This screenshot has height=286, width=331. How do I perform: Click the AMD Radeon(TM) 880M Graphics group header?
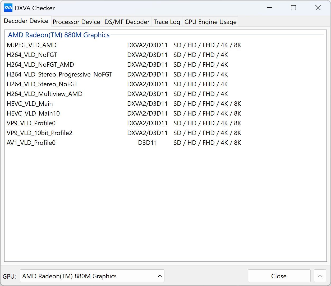[x=59, y=35]
